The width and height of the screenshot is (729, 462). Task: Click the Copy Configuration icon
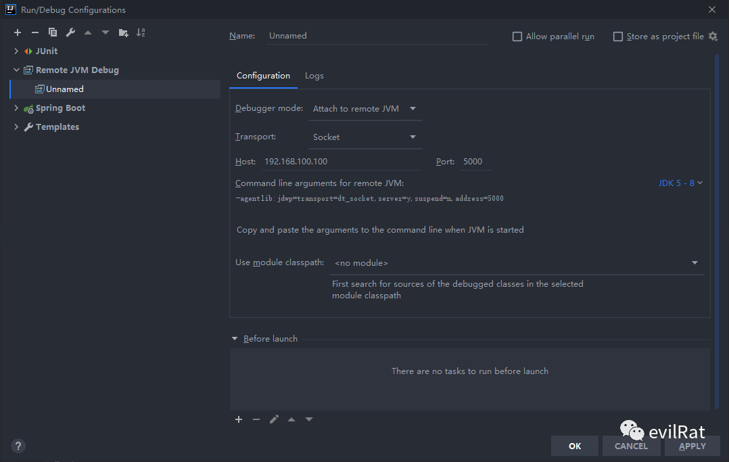pos(53,32)
